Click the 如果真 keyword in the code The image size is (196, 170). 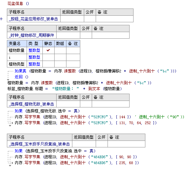click(20, 71)
